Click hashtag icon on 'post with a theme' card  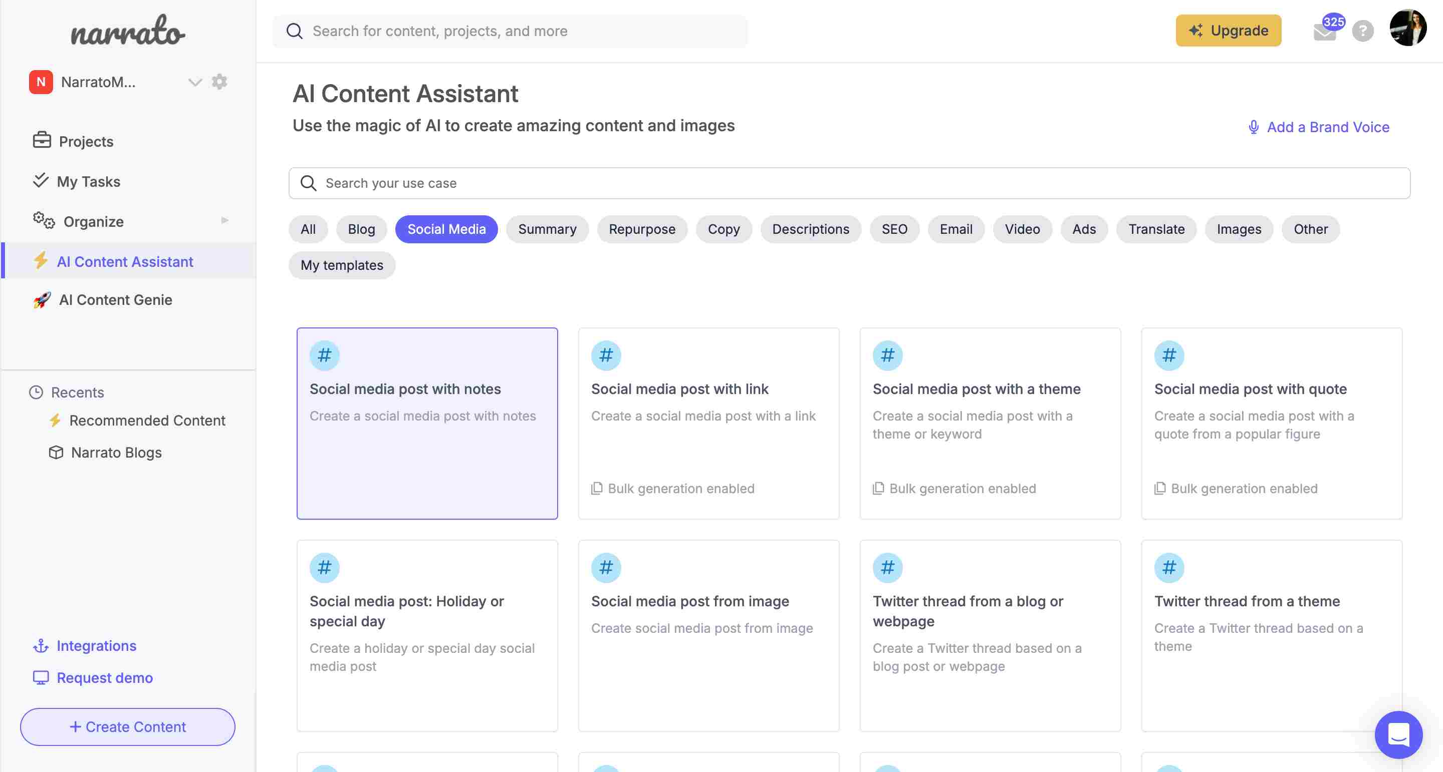[x=887, y=355]
